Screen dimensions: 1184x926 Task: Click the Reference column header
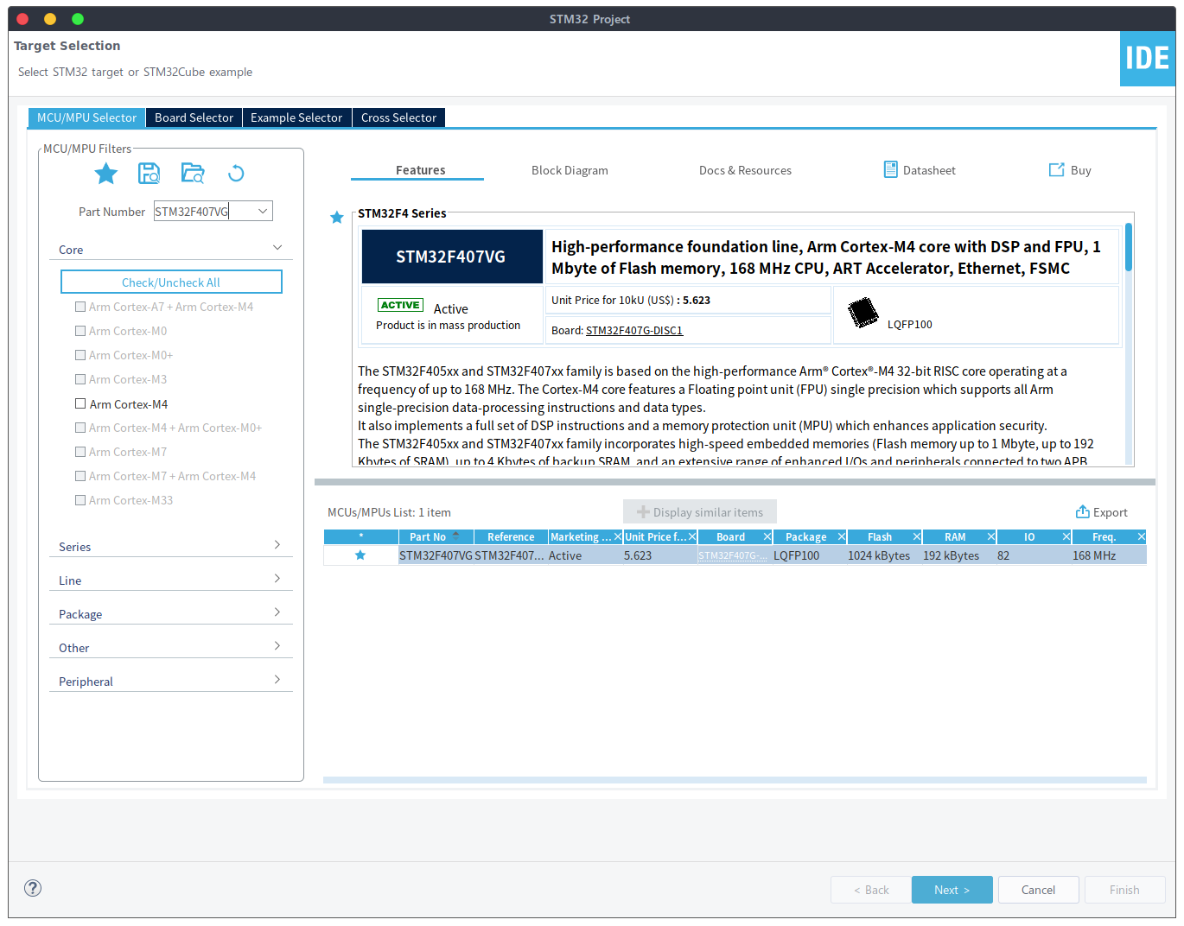pos(511,536)
